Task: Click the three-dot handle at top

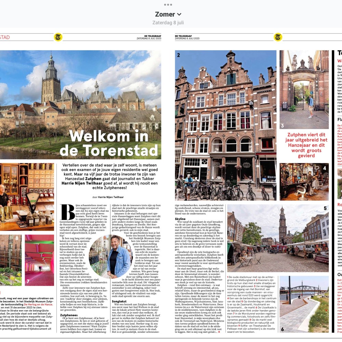Action: tap(168, 4)
